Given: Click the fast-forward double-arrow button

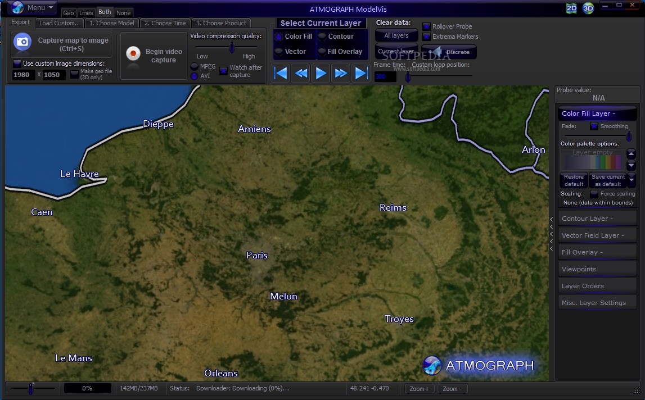Looking at the screenshot, I should 341,74.
